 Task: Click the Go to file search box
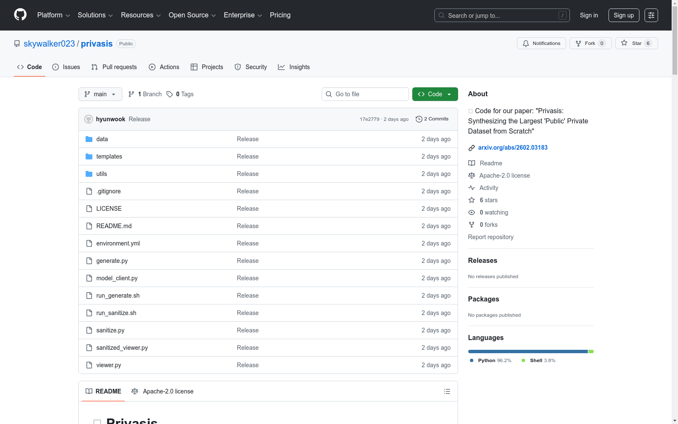coord(365,94)
